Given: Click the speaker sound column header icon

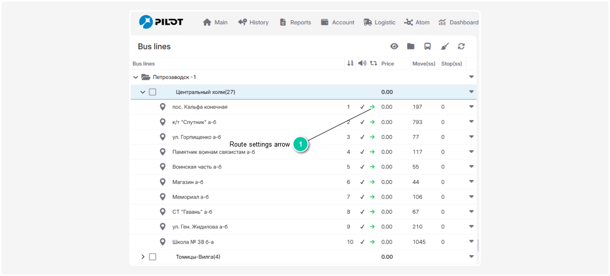Looking at the screenshot, I should [x=362, y=64].
